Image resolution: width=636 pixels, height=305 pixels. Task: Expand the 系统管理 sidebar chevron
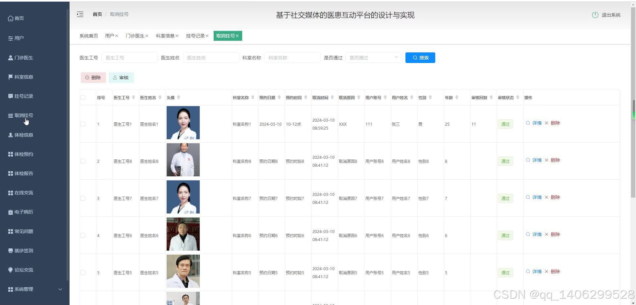[x=60, y=289]
